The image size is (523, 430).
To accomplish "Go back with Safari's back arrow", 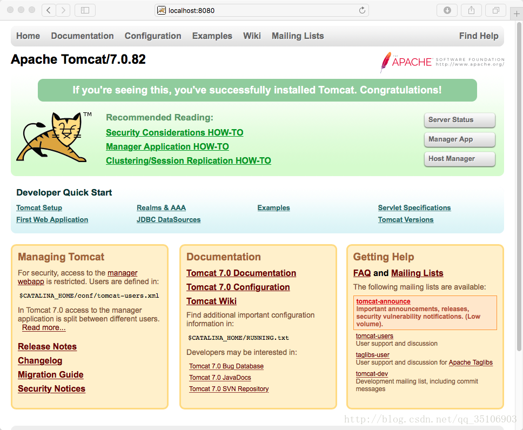I will (49, 10).
